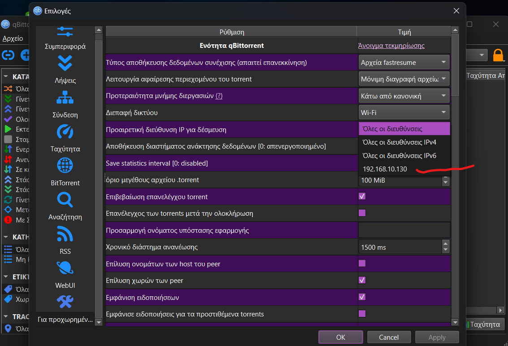Open the Αναζήτηση search settings page
Screen dimensions: 508x346
pos(65,207)
